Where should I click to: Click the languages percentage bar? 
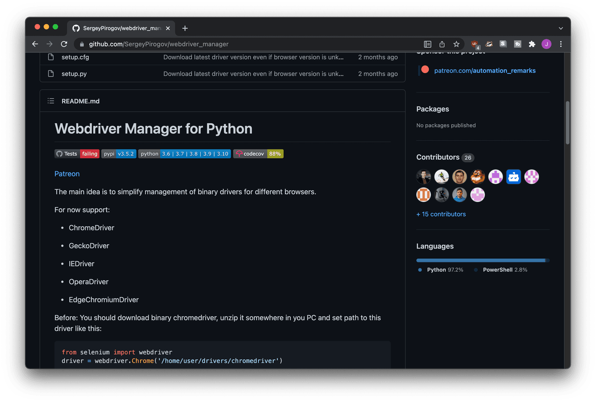(483, 261)
